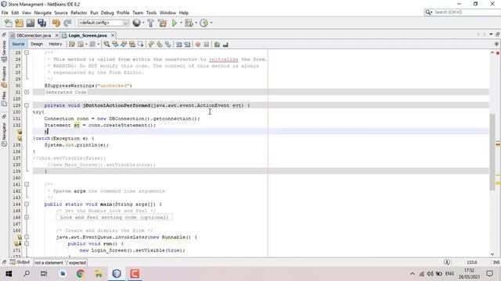
Task: Click the Debug Project icon
Action: tap(189, 23)
